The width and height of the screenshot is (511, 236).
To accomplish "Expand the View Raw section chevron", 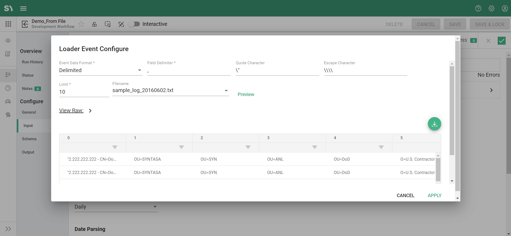I will [90, 111].
